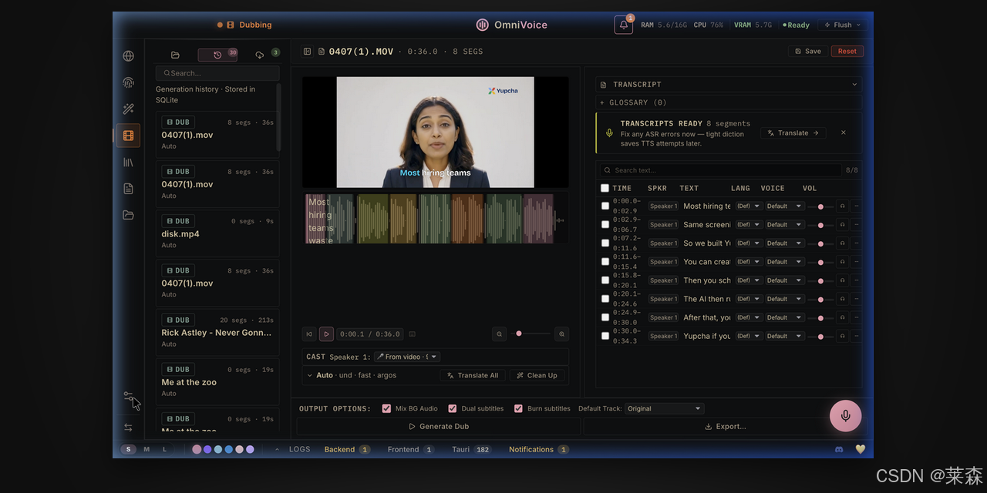Adjust volume slider for 'Most hiring te' row
Image resolution: width=987 pixels, height=493 pixels.
[x=820, y=206]
